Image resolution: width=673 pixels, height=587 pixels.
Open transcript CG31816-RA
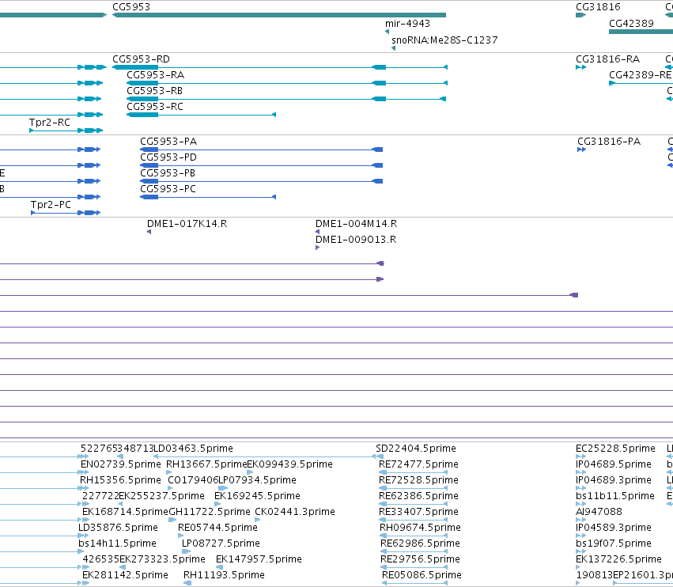(x=608, y=59)
